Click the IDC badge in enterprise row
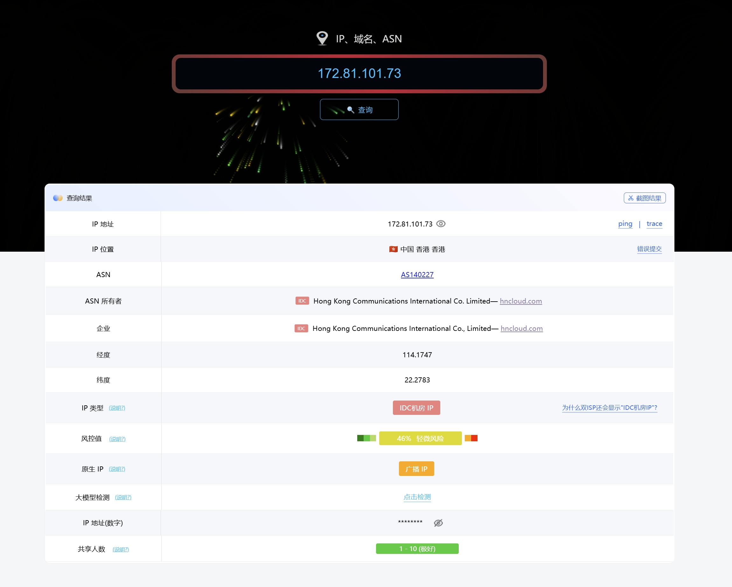732x587 pixels. tap(301, 328)
